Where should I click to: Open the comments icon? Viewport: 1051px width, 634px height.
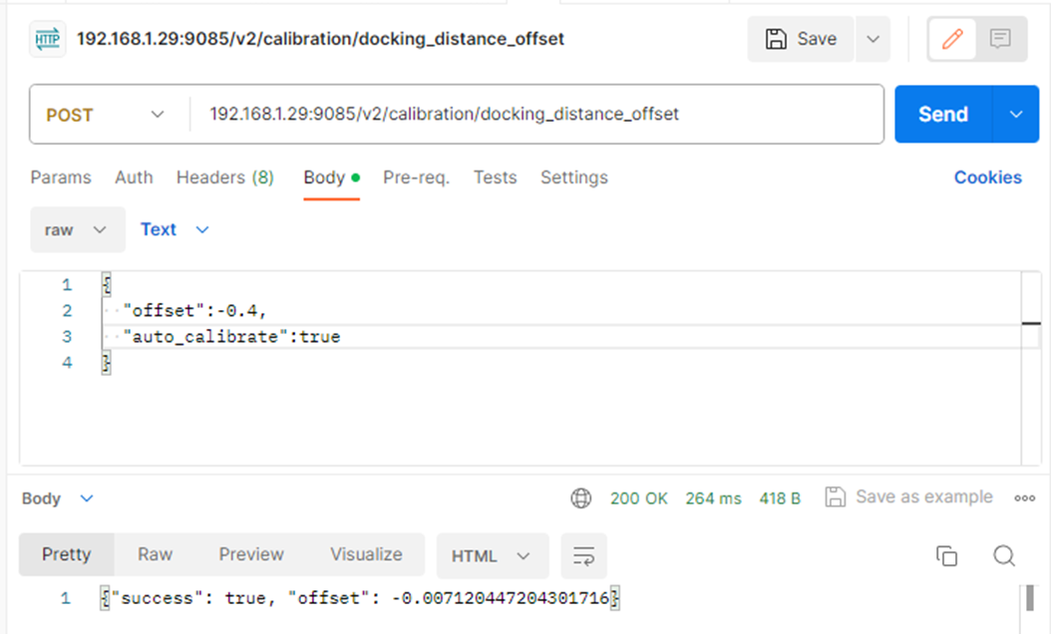(1000, 39)
